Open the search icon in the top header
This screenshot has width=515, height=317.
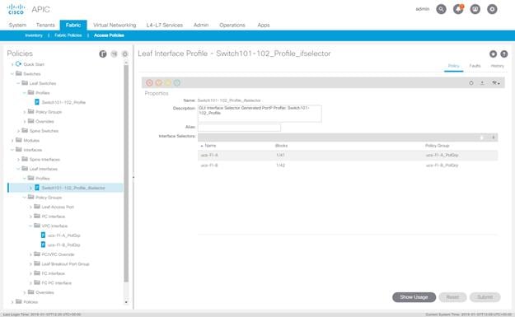coord(441,9)
